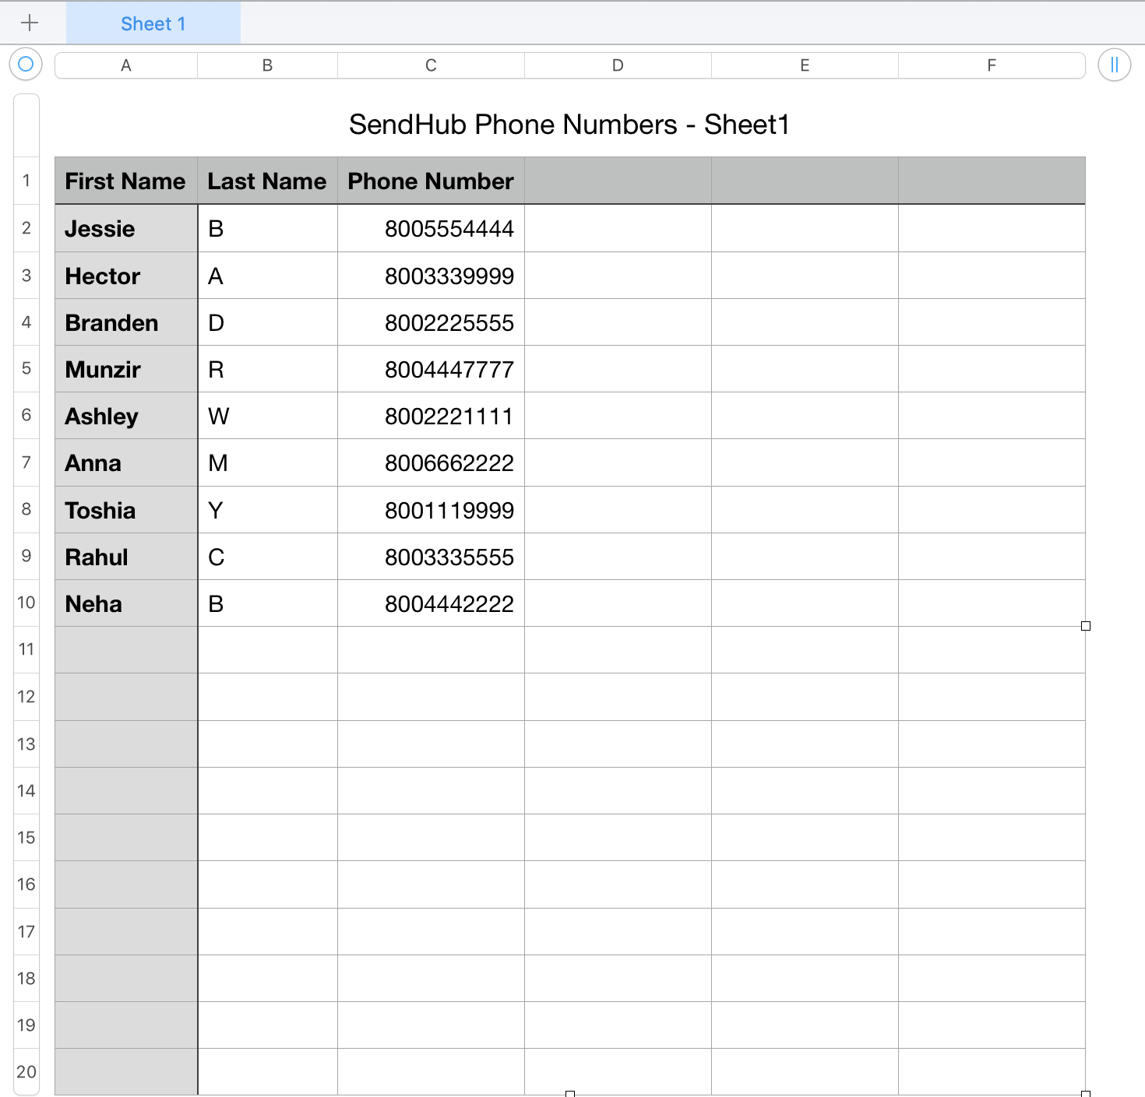Select Branden's last name cell D

coord(267,322)
